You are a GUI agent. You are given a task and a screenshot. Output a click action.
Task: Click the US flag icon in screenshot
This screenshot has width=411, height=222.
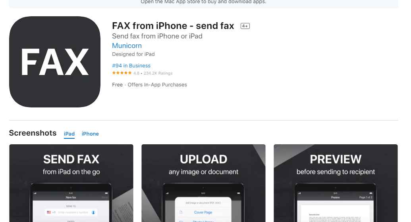click(49, 212)
